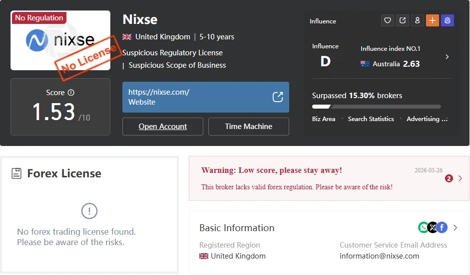The image size is (470, 275).
Task: Click the Australia 2.63 influence value
Action: (411, 64)
